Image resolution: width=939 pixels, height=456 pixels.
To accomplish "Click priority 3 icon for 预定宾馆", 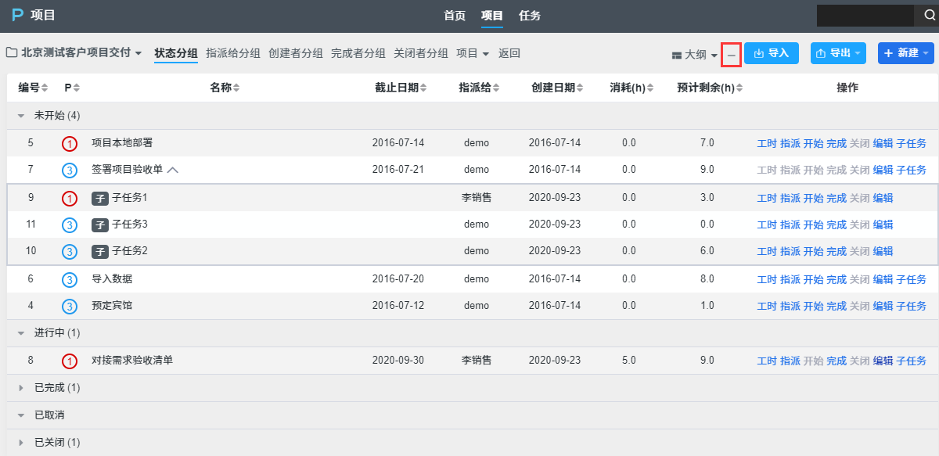I will [70, 306].
